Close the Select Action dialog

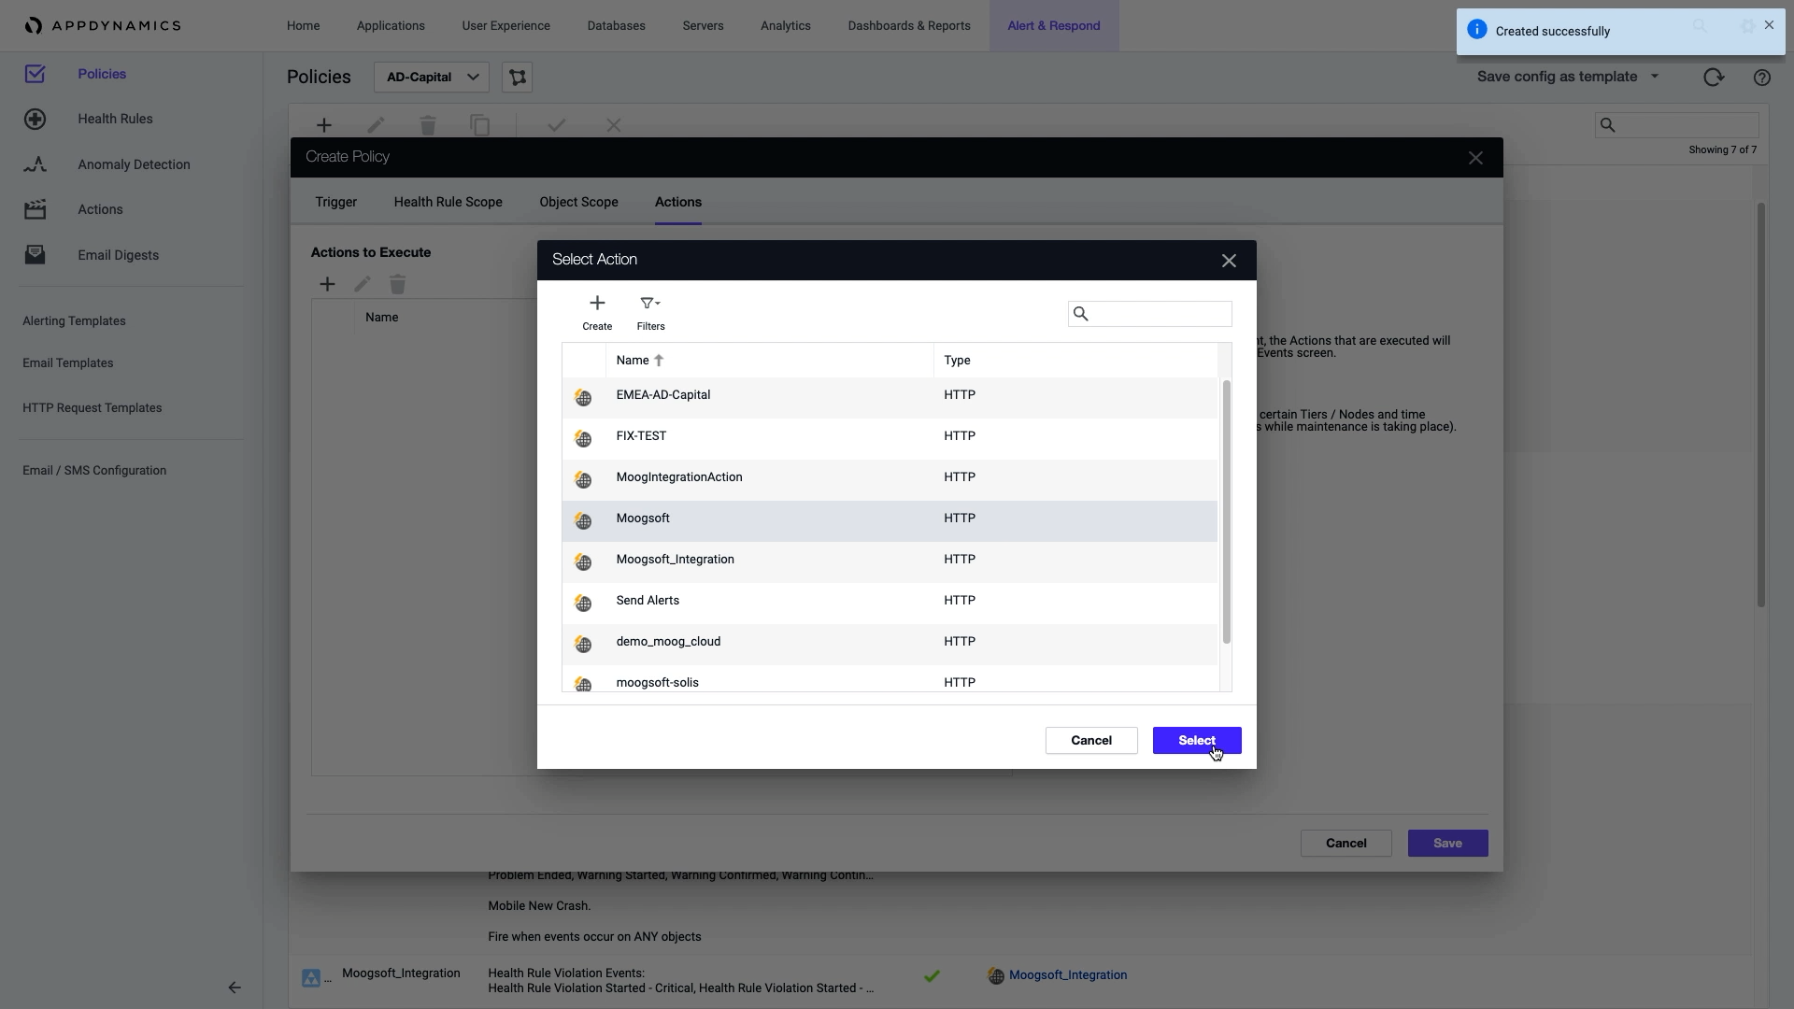coord(1229,261)
